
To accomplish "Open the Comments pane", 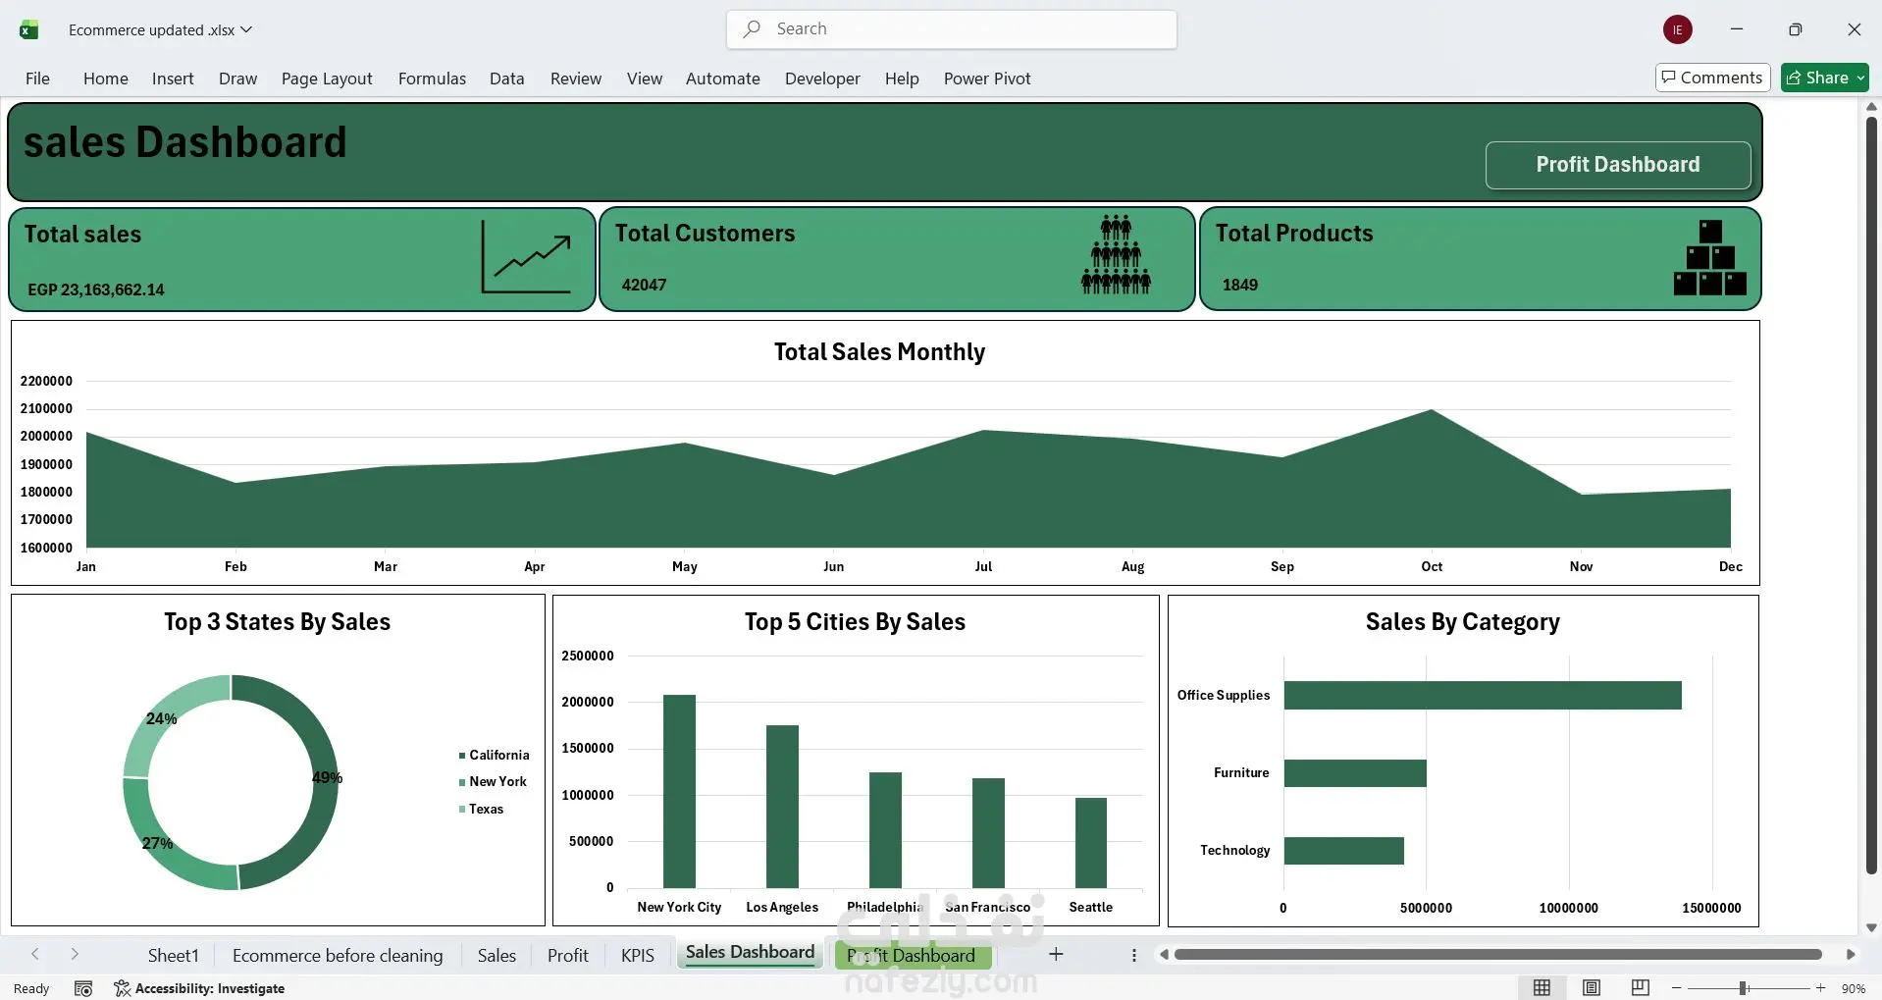I will tap(1712, 78).
